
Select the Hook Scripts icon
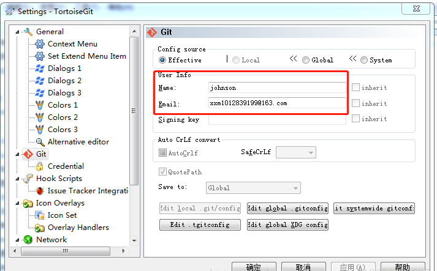[x=28, y=179]
